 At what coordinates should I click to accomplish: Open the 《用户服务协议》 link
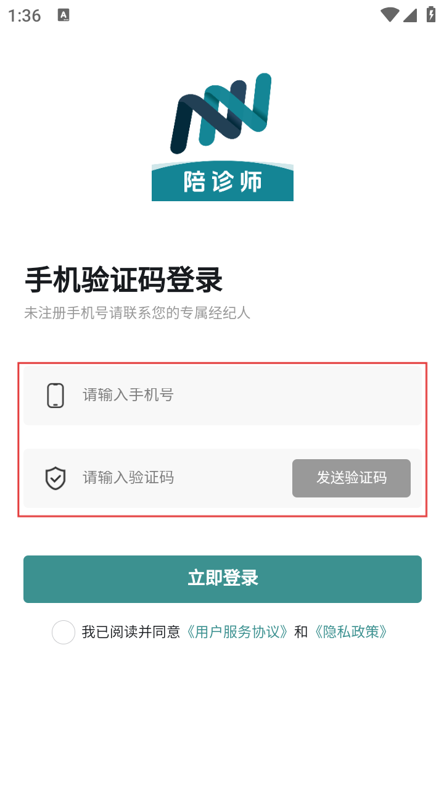click(x=237, y=632)
